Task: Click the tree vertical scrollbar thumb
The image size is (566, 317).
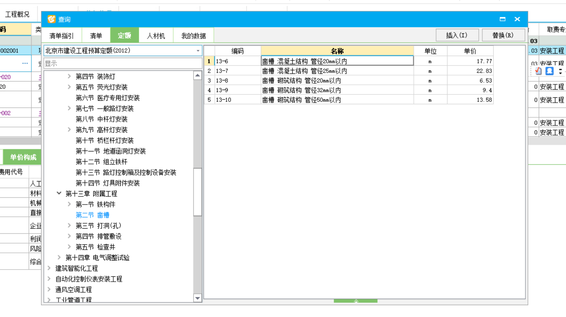Action: coord(198,192)
